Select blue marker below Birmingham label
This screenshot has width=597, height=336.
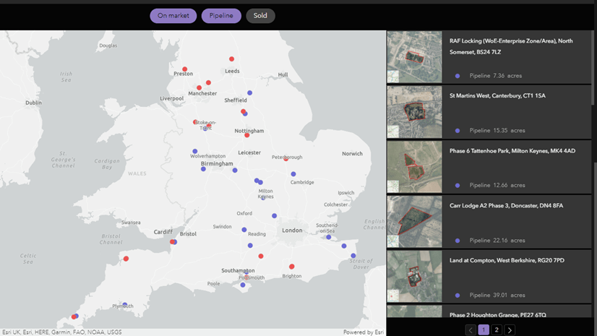(203, 169)
